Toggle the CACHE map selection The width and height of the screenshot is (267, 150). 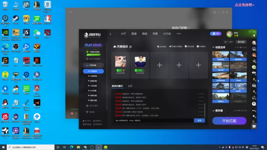pos(221,67)
